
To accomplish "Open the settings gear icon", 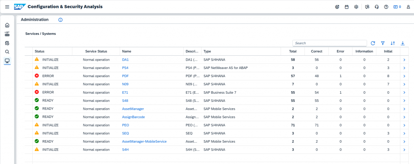I will pyautogui.click(x=356, y=7).
